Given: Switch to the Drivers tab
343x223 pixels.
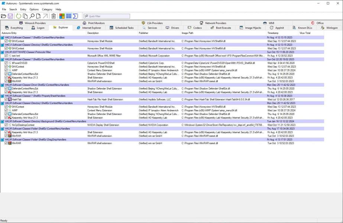Looking at the screenshot, I should tap(172, 28).
